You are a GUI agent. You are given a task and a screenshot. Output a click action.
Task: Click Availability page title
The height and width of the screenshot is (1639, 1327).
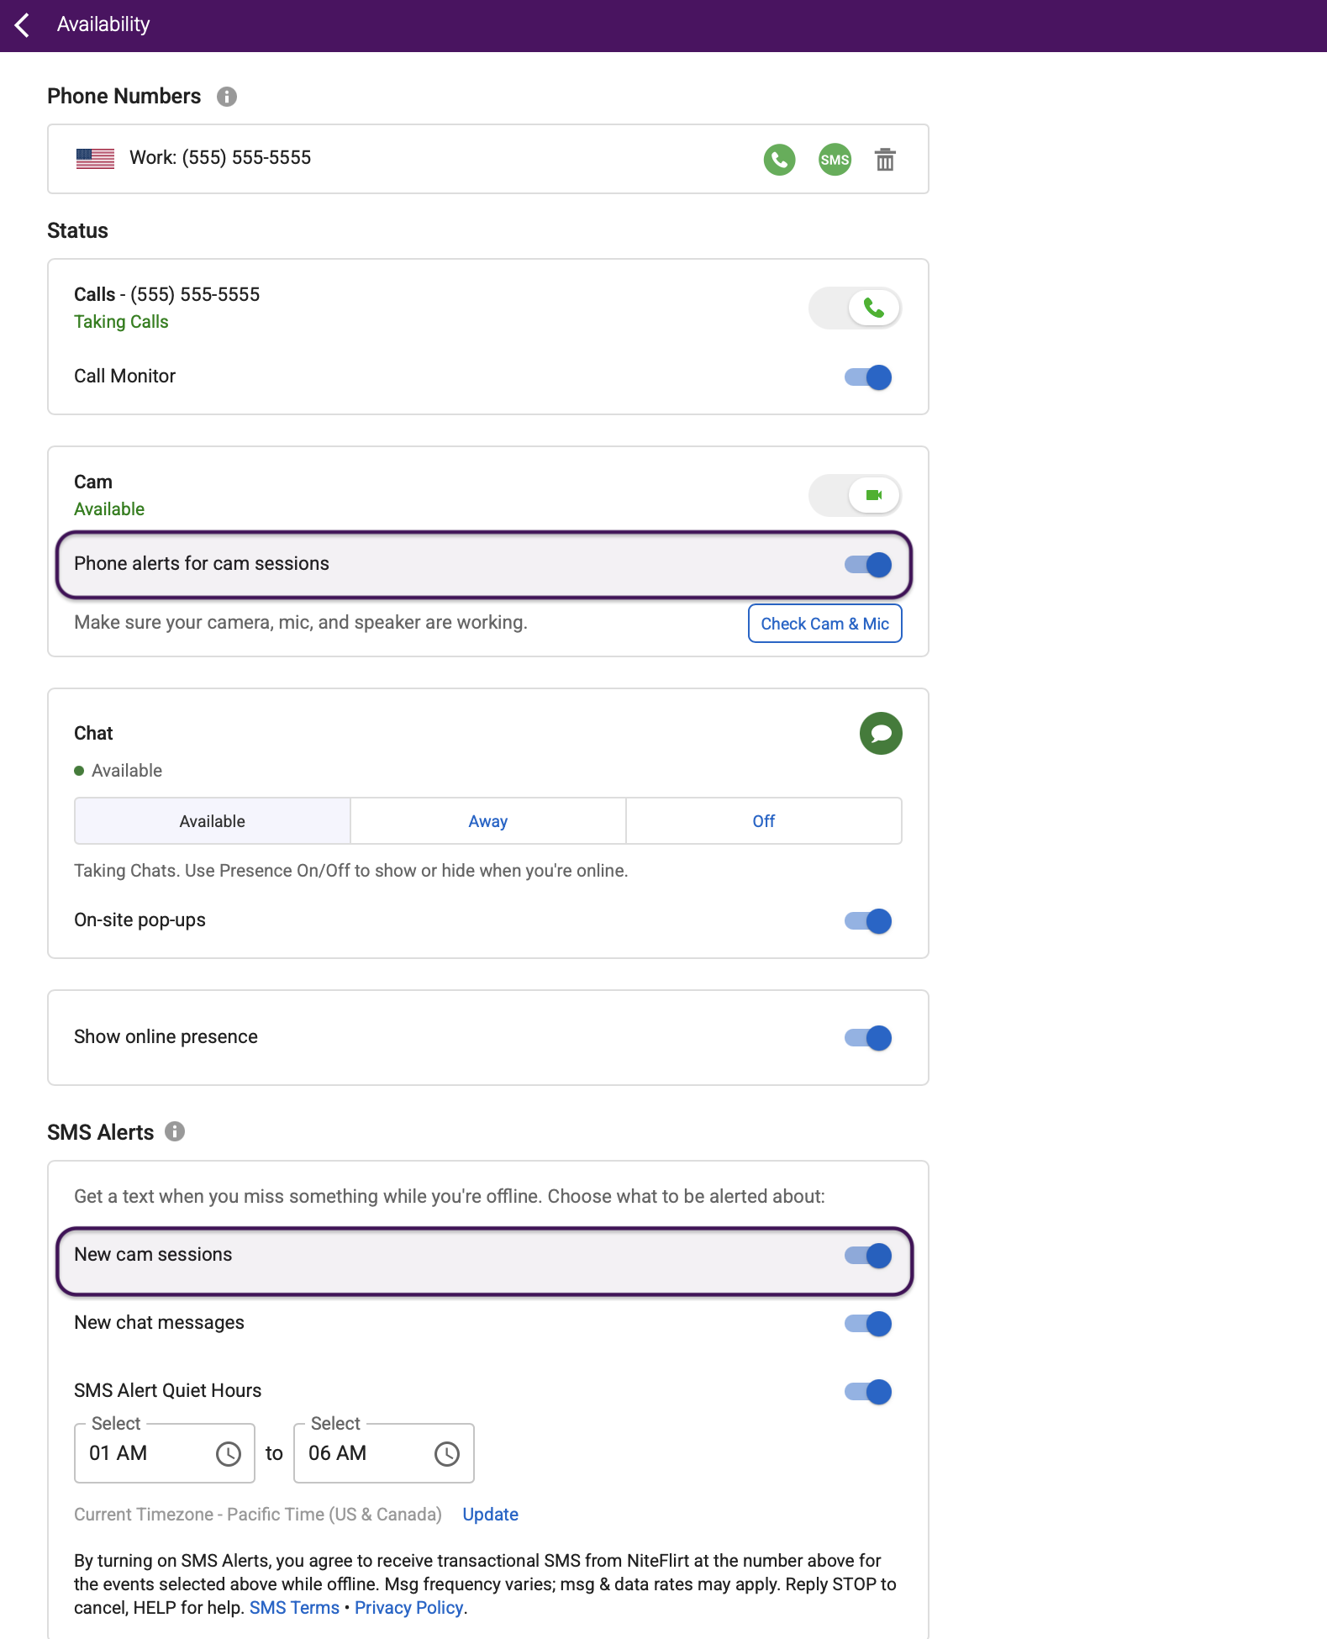[103, 25]
